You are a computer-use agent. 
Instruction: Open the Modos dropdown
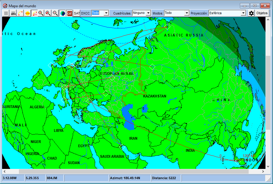click(187, 13)
